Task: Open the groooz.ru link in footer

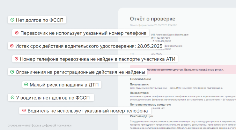Action: click(14, 125)
